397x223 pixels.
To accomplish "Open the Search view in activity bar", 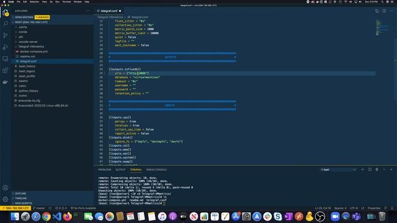I will [6, 24].
